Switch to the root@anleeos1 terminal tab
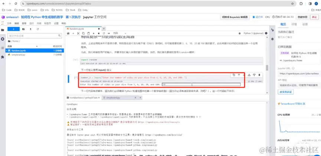 click(83, 98)
